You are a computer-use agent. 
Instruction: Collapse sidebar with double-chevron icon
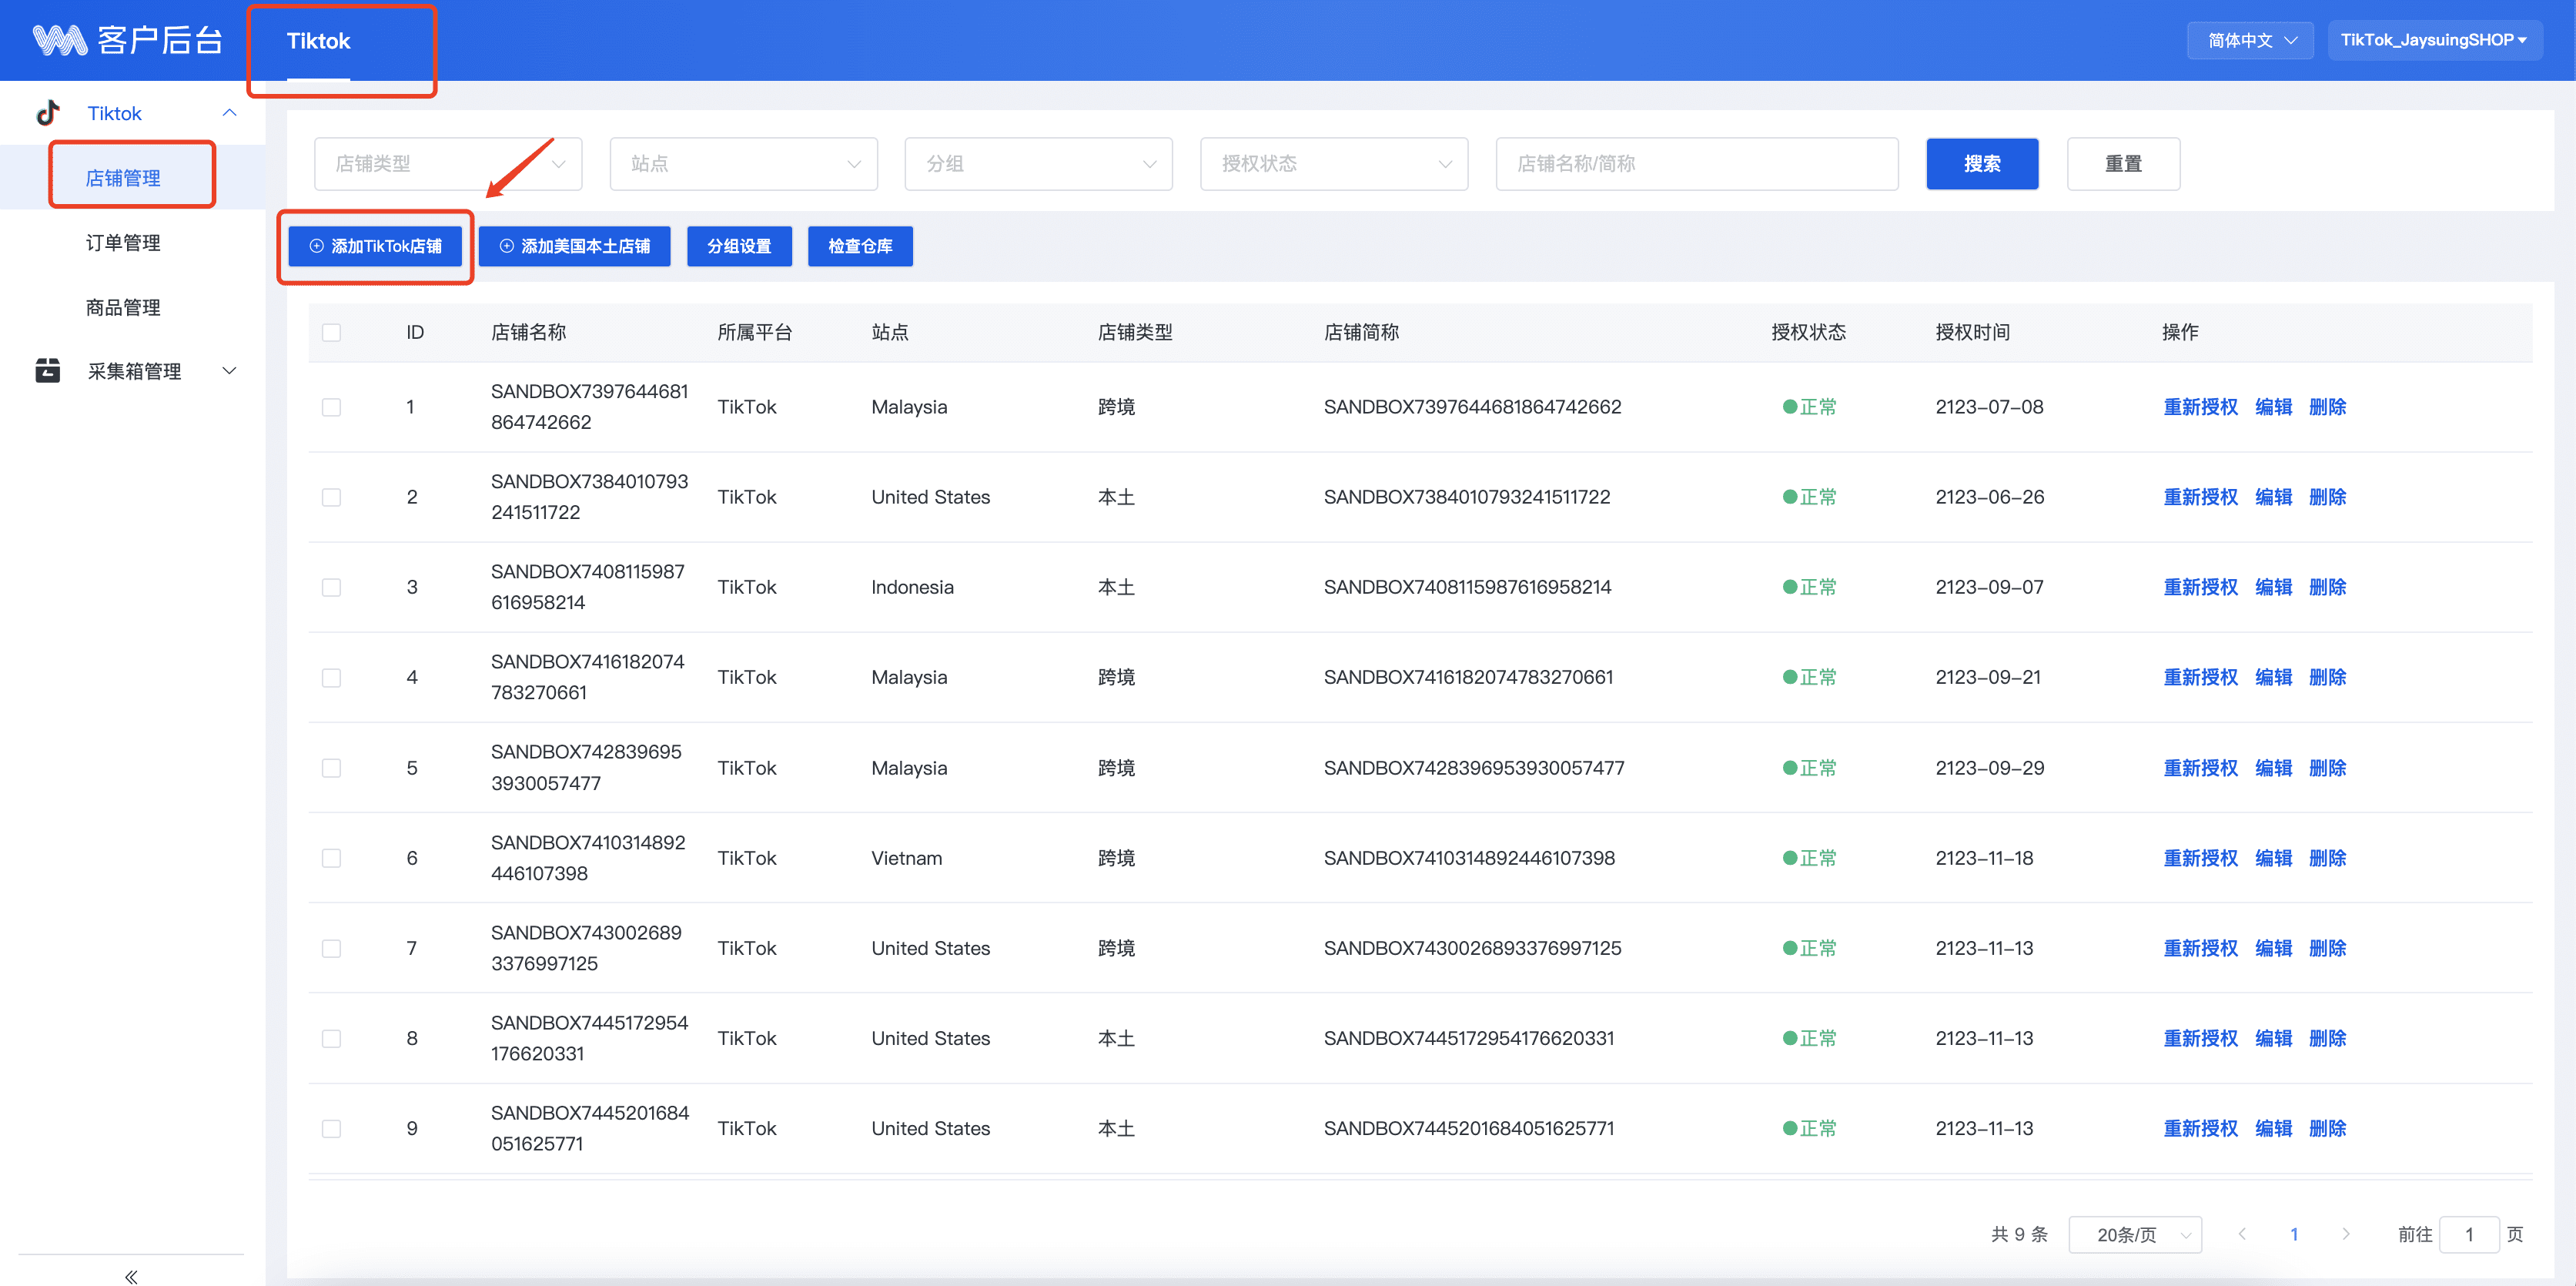click(131, 1276)
